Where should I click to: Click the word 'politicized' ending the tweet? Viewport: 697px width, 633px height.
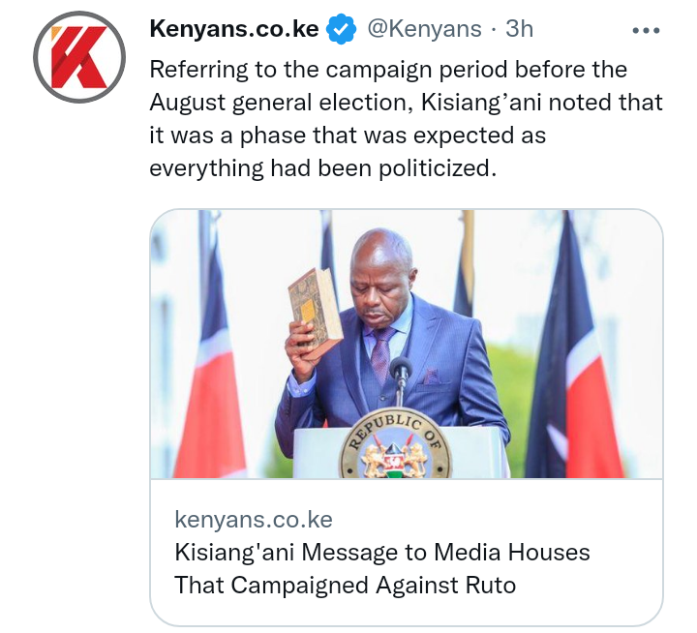(437, 169)
